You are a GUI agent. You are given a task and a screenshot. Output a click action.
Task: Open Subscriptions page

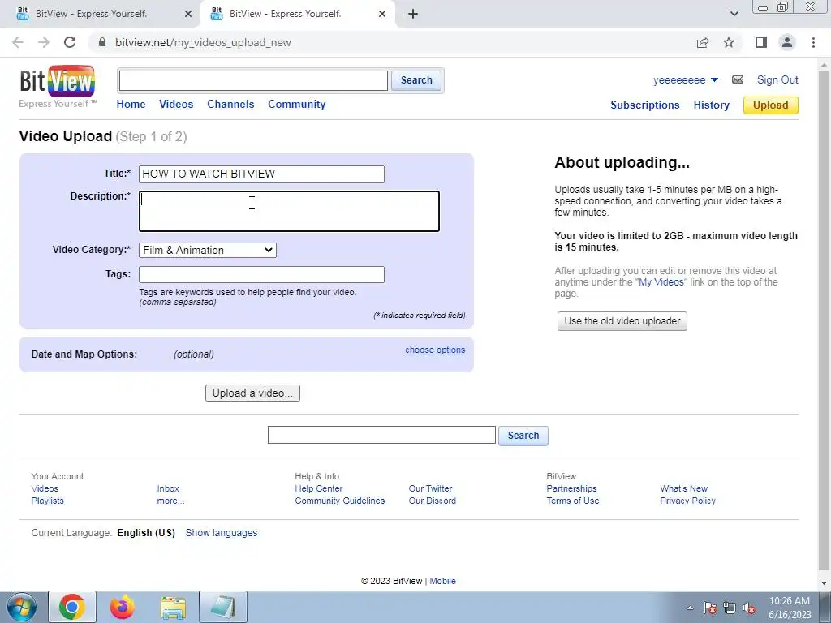click(x=645, y=105)
